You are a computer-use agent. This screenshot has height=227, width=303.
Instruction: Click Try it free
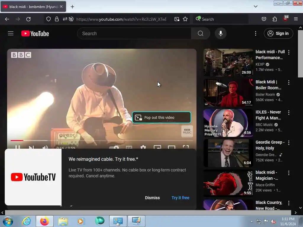click(180, 198)
